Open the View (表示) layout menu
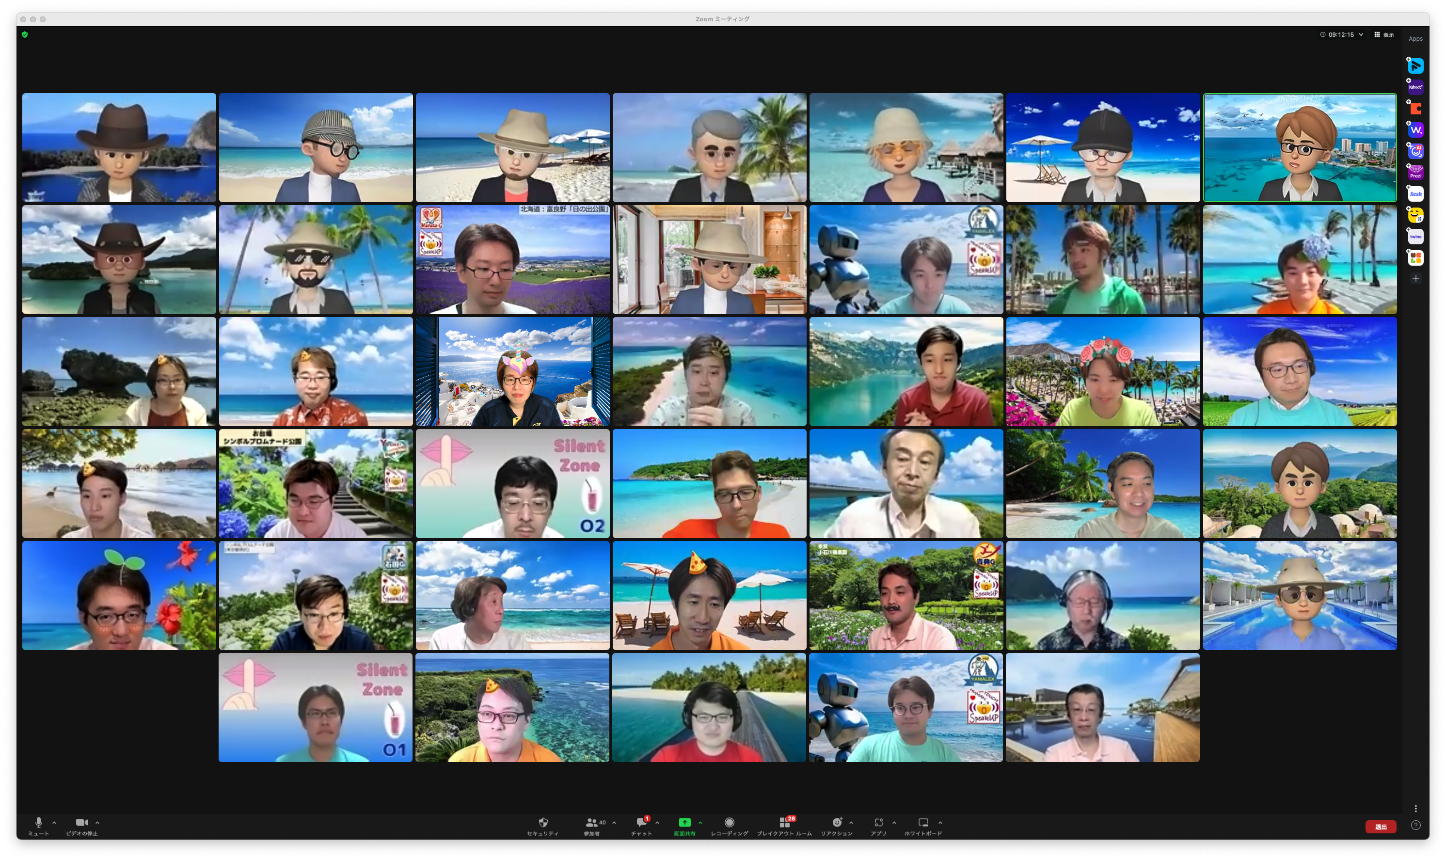The image size is (1446, 860). (x=1384, y=35)
